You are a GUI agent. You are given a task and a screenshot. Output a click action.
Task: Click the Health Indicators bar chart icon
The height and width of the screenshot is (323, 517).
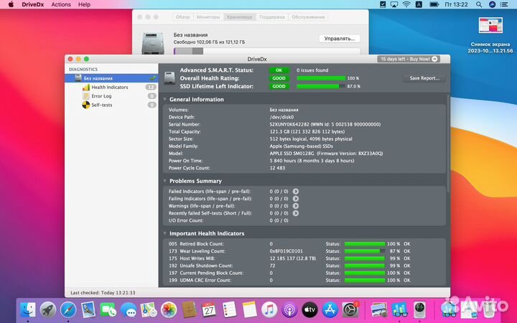[x=86, y=88]
